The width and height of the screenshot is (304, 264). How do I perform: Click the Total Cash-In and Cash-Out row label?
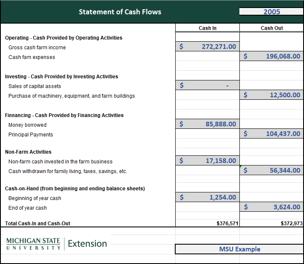click(38, 223)
